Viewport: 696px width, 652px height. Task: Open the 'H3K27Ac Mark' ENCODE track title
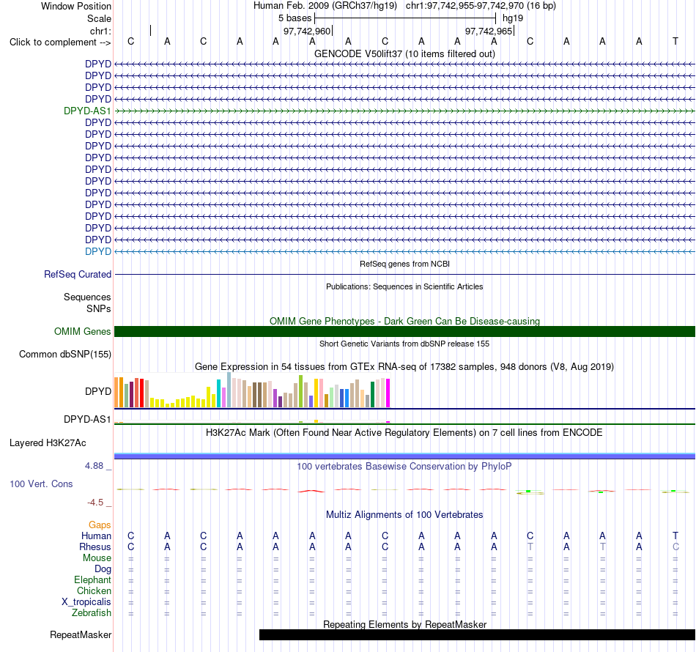pos(404,433)
